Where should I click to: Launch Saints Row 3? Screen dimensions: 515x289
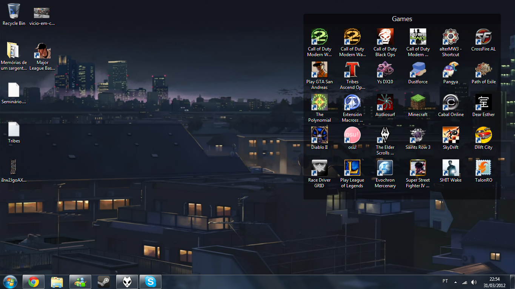tap(418, 135)
